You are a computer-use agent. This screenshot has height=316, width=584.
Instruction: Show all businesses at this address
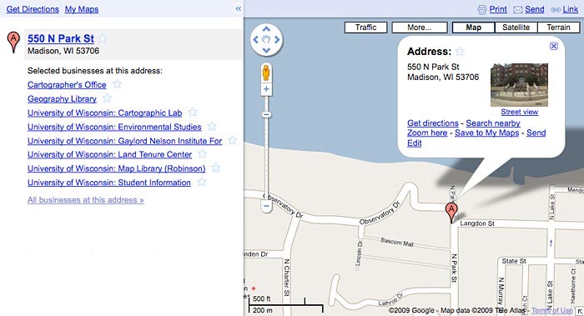[x=86, y=200]
